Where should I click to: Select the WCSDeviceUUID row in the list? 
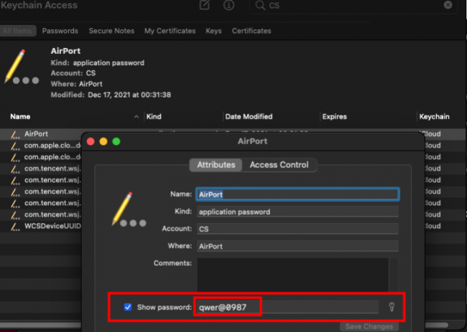(41, 226)
